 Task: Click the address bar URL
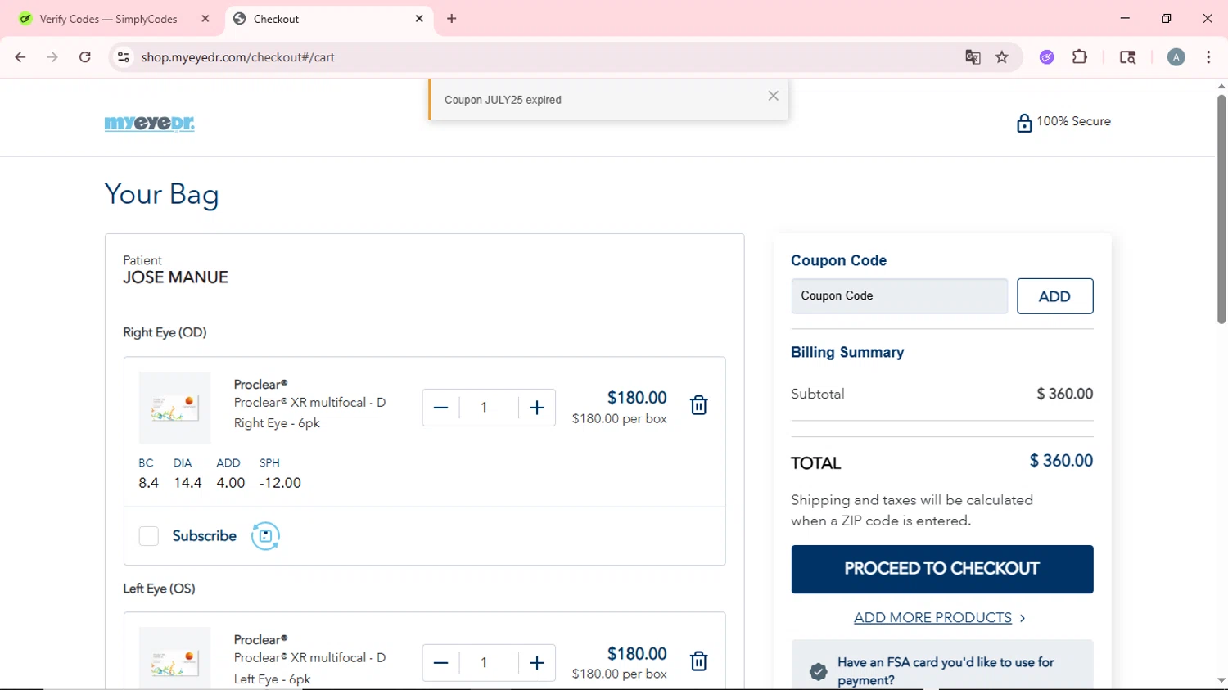238,57
